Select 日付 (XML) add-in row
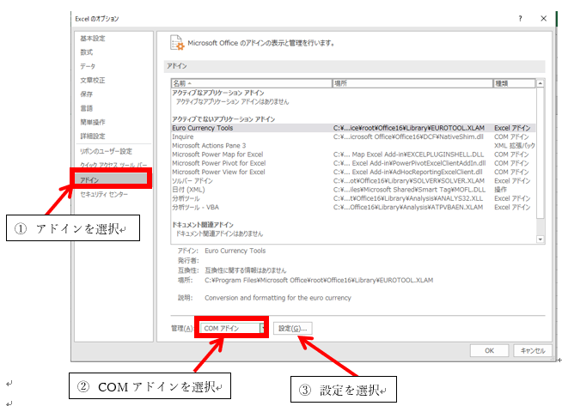Screen dimensions: 562x406 coord(353,190)
